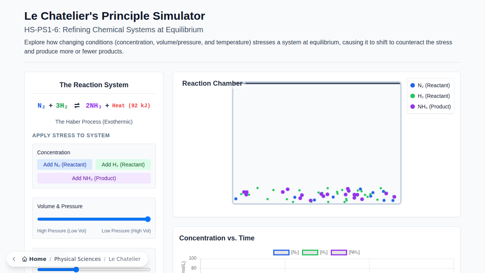Toggle the [N₂] series in the chart legend

click(x=281, y=252)
